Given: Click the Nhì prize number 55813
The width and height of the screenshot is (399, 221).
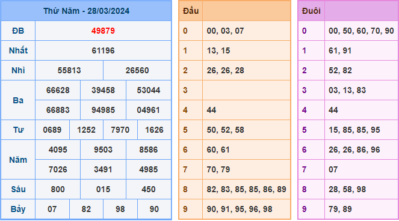Looking at the screenshot, I should click(x=69, y=70).
